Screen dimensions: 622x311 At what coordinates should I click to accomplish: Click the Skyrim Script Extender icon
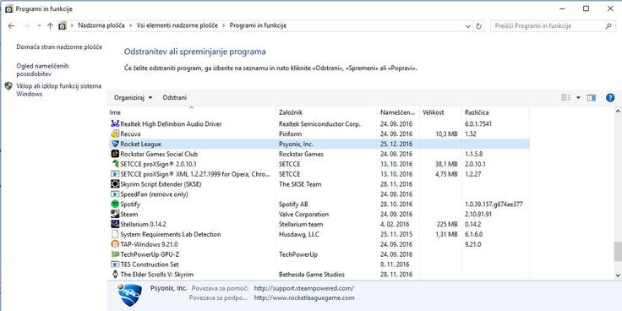[x=115, y=184]
